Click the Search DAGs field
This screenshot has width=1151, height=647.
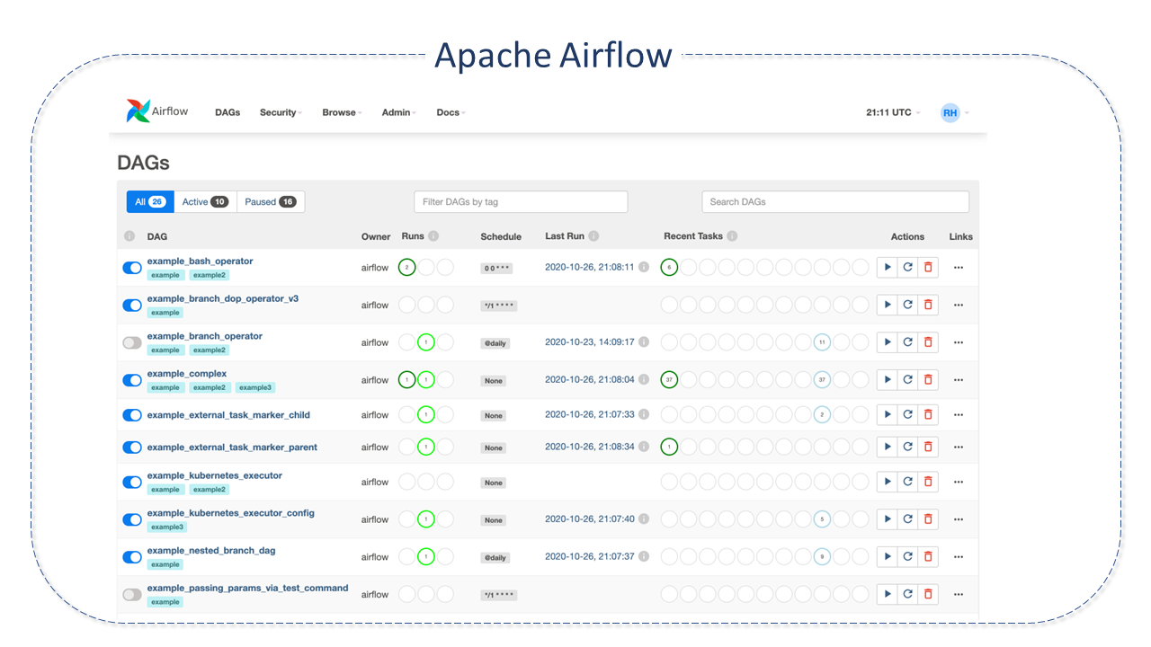(x=835, y=202)
